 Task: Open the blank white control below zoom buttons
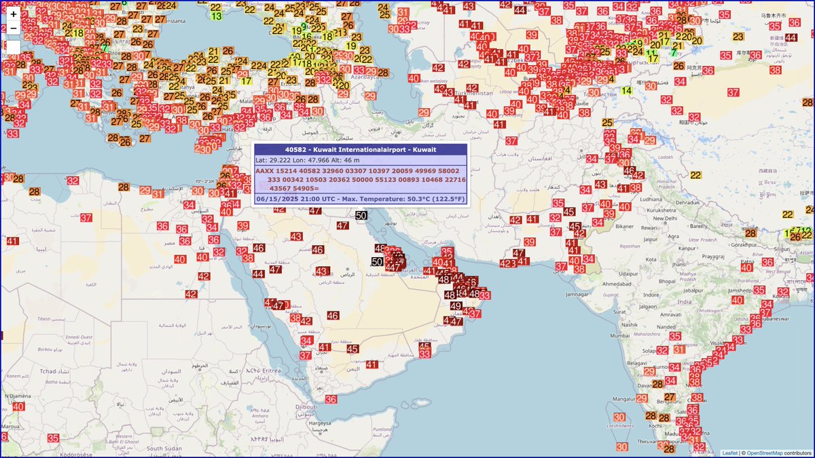[14, 47]
